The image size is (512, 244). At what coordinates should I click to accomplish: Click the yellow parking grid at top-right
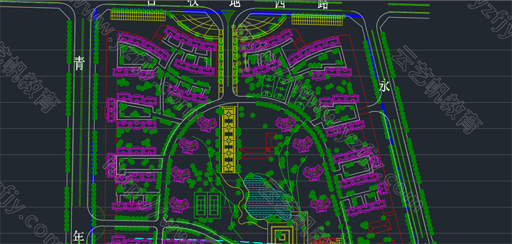[x=317, y=19]
